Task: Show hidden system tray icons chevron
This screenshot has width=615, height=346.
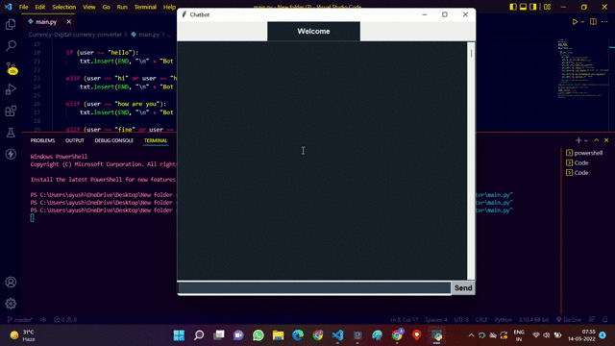Action: (471, 335)
